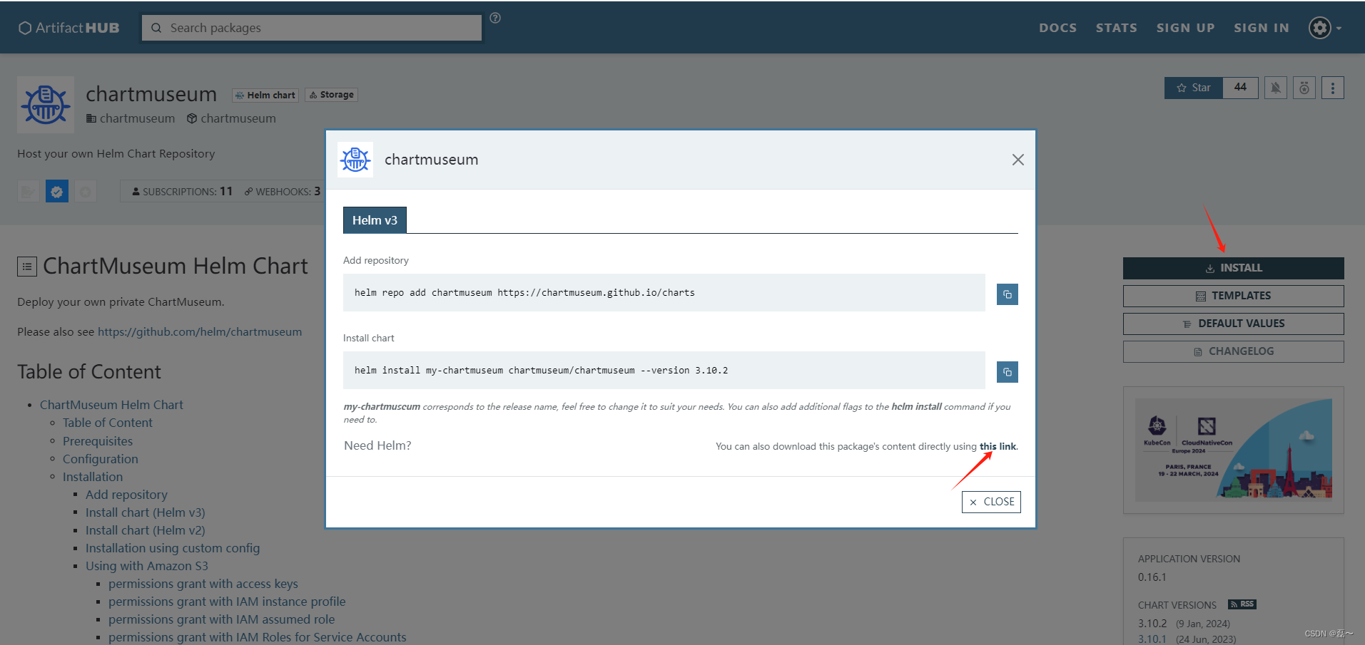
Task: Open DEFAULT VALUES view
Action: [1234, 324]
